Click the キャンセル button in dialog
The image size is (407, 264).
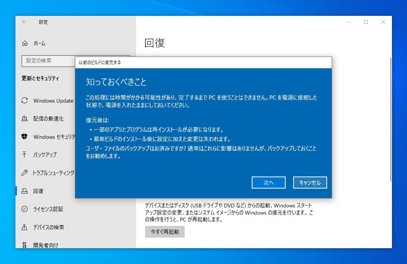(x=310, y=183)
